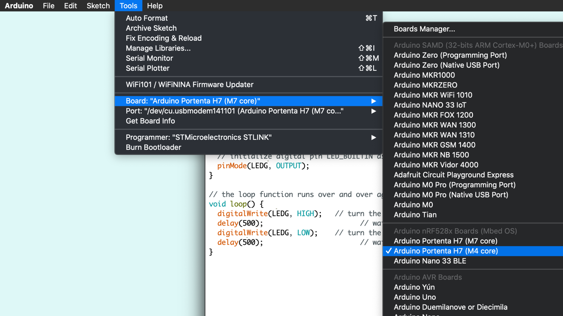
Task: Expand the Port submenu arrow
Action: pyautogui.click(x=373, y=111)
